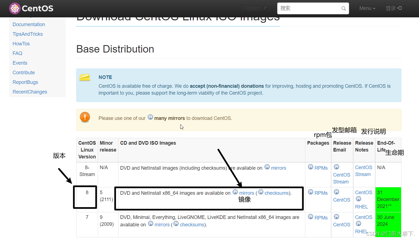Open checksums link in version 8 row
419x239 pixels.
[277, 193]
